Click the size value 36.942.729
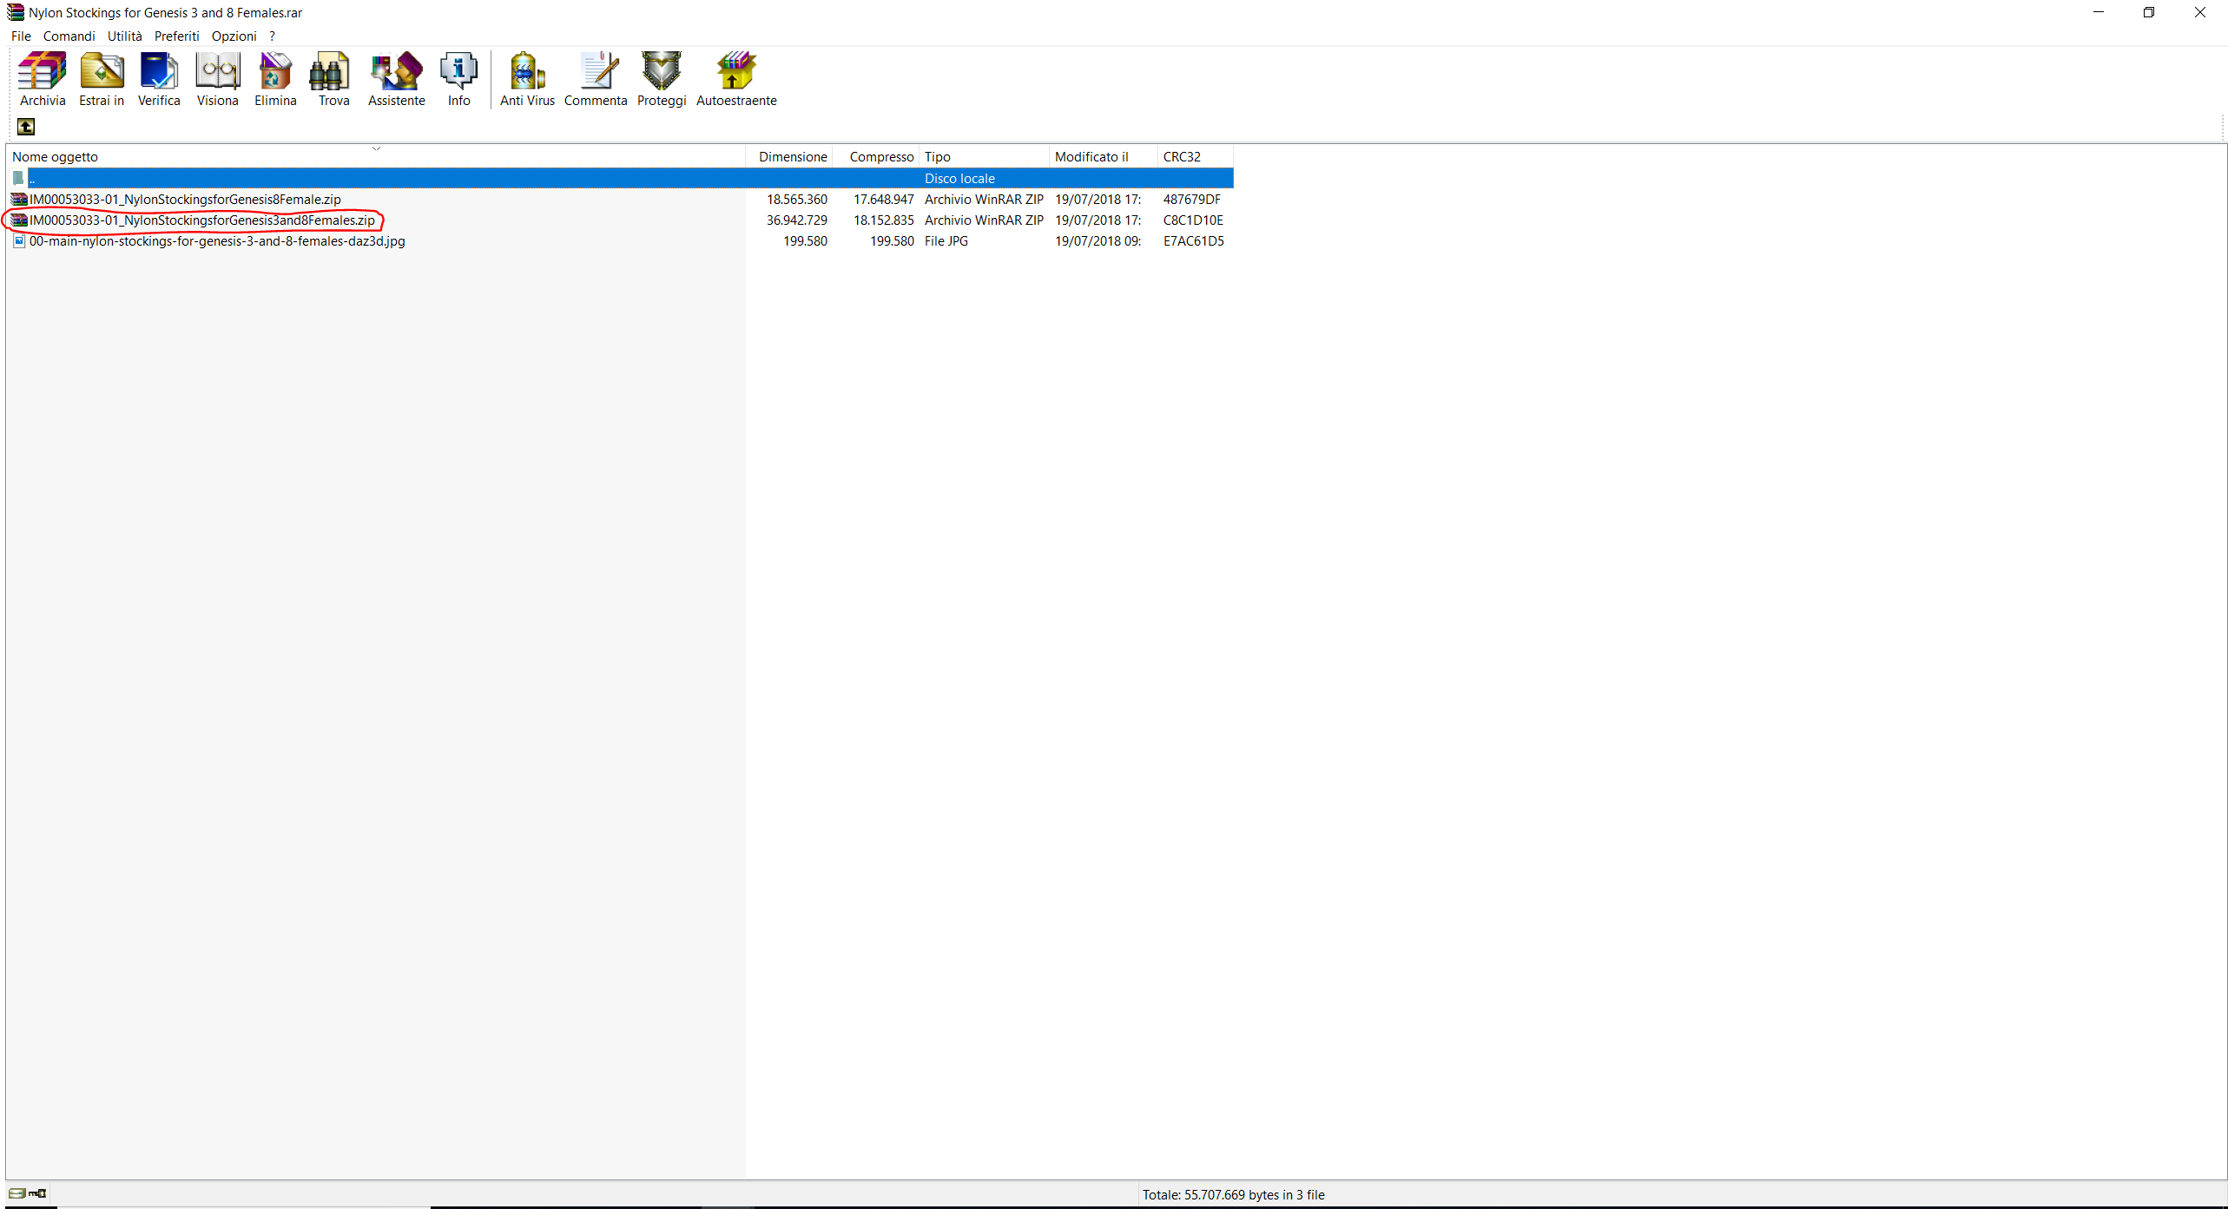This screenshot has width=2228, height=1209. (x=796, y=220)
